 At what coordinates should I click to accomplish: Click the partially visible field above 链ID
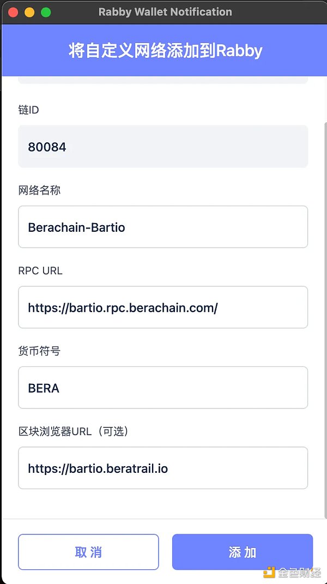(x=163, y=80)
